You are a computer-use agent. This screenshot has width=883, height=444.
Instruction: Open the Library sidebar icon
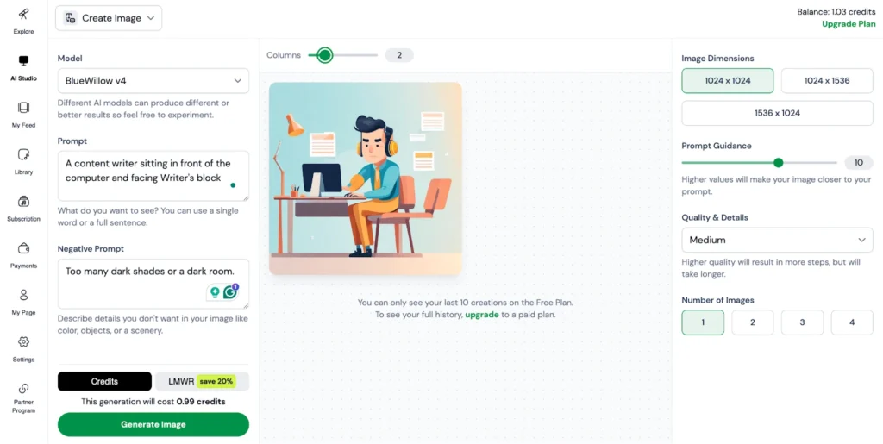(23, 154)
